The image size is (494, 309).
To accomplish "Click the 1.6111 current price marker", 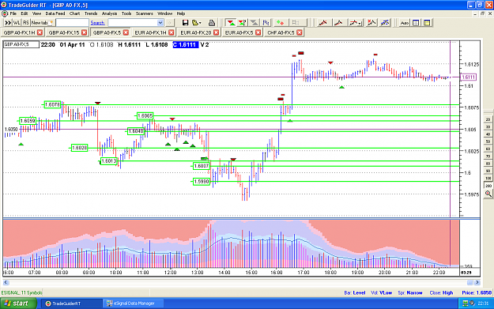I will 468,77.
